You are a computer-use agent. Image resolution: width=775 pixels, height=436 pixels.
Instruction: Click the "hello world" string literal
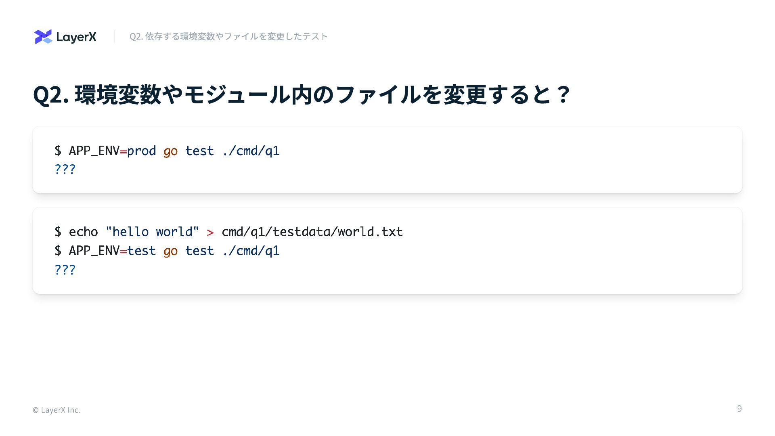click(x=152, y=232)
